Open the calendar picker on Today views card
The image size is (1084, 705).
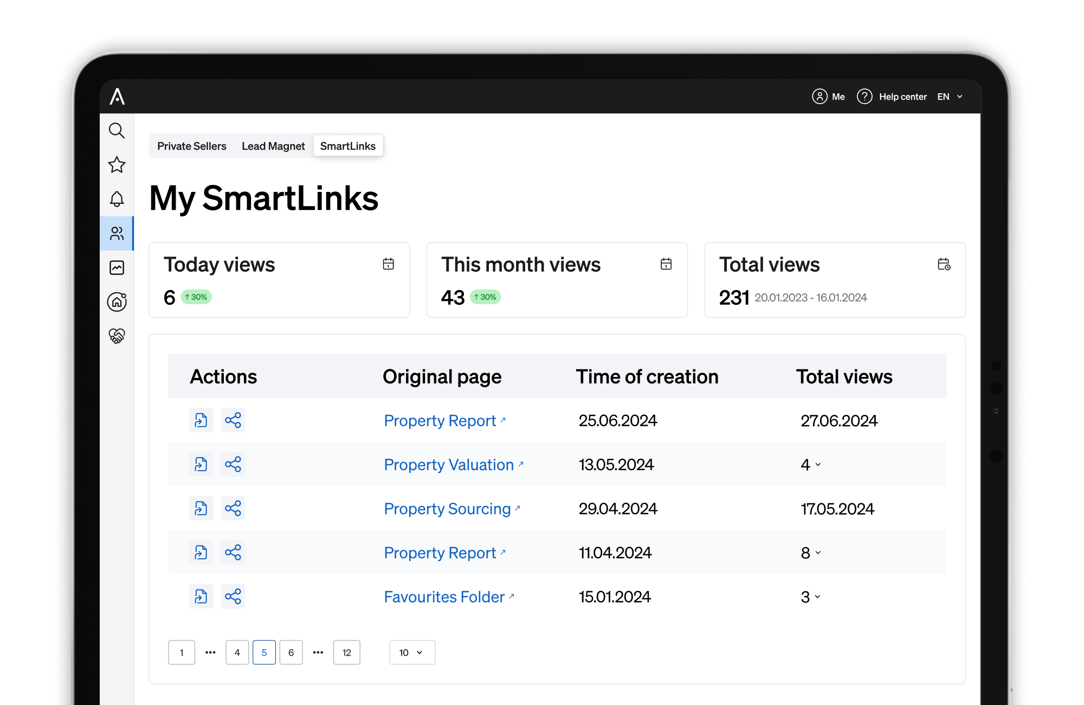point(387,264)
